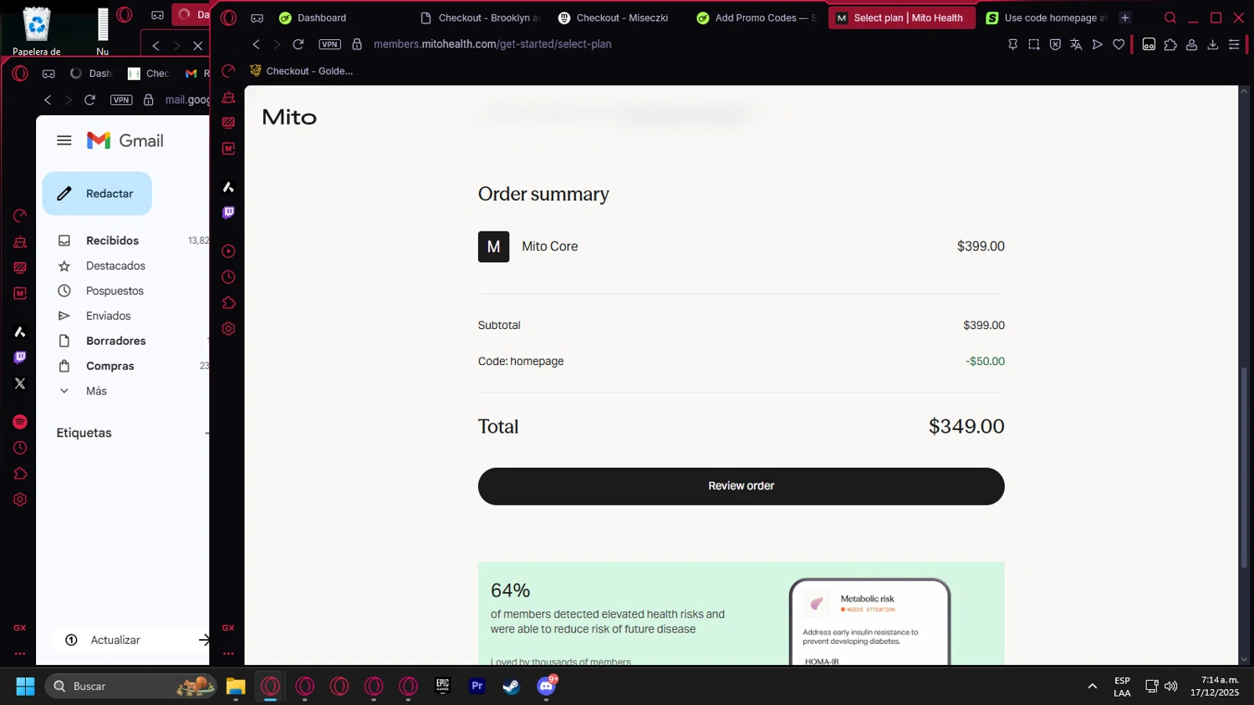Open GX Cleaner broom in Mito window sidebar
The image size is (1254, 705).
(x=228, y=98)
